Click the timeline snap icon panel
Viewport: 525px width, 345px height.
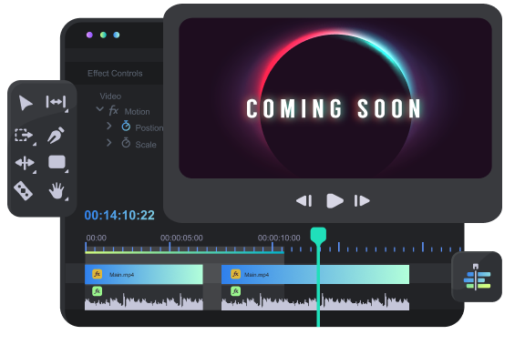pyautogui.click(x=477, y=277)
